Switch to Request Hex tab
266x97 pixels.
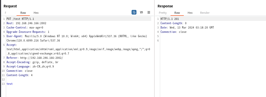coord(36,13)
